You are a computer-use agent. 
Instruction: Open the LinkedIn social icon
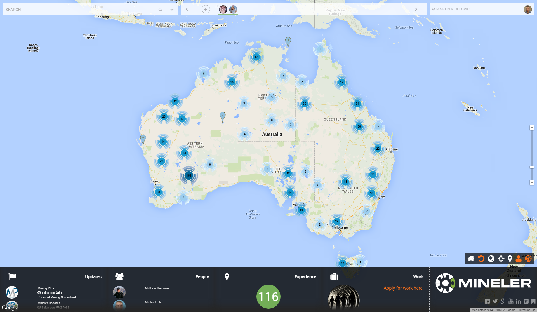518,301
